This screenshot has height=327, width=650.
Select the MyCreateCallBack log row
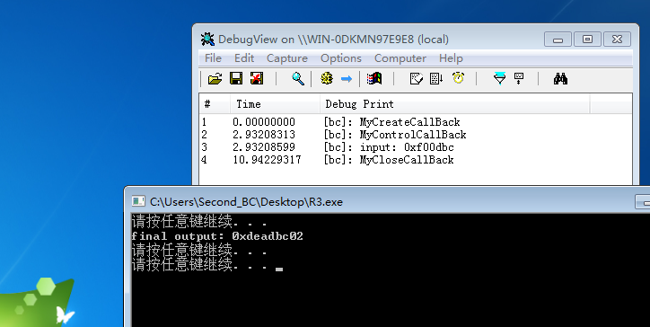[416, 122]
